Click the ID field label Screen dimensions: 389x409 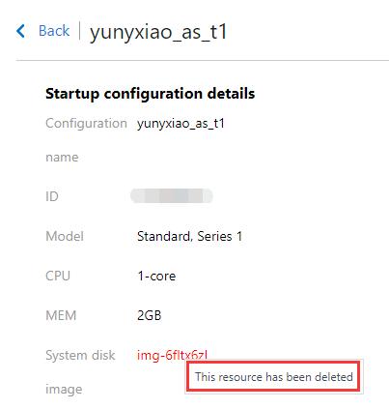(x=52, y=196)
